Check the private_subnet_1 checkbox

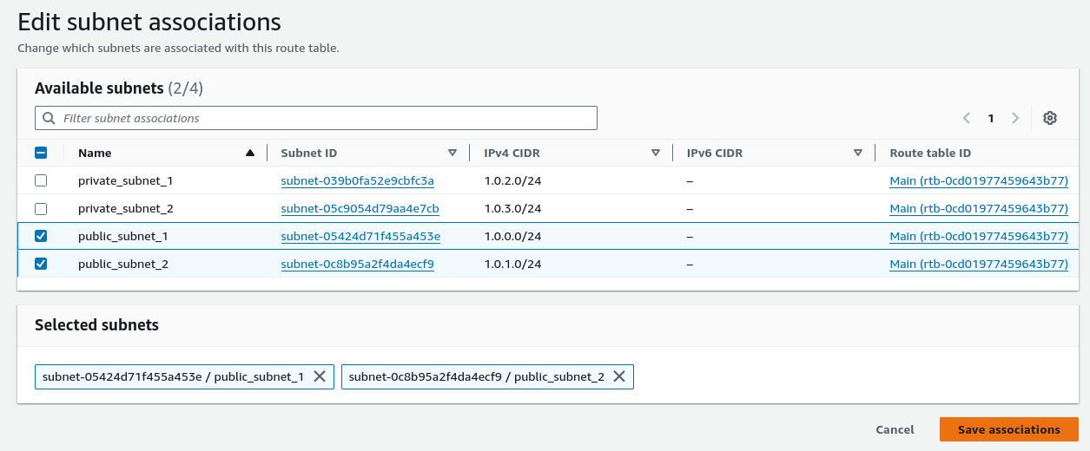coord(41,180)
